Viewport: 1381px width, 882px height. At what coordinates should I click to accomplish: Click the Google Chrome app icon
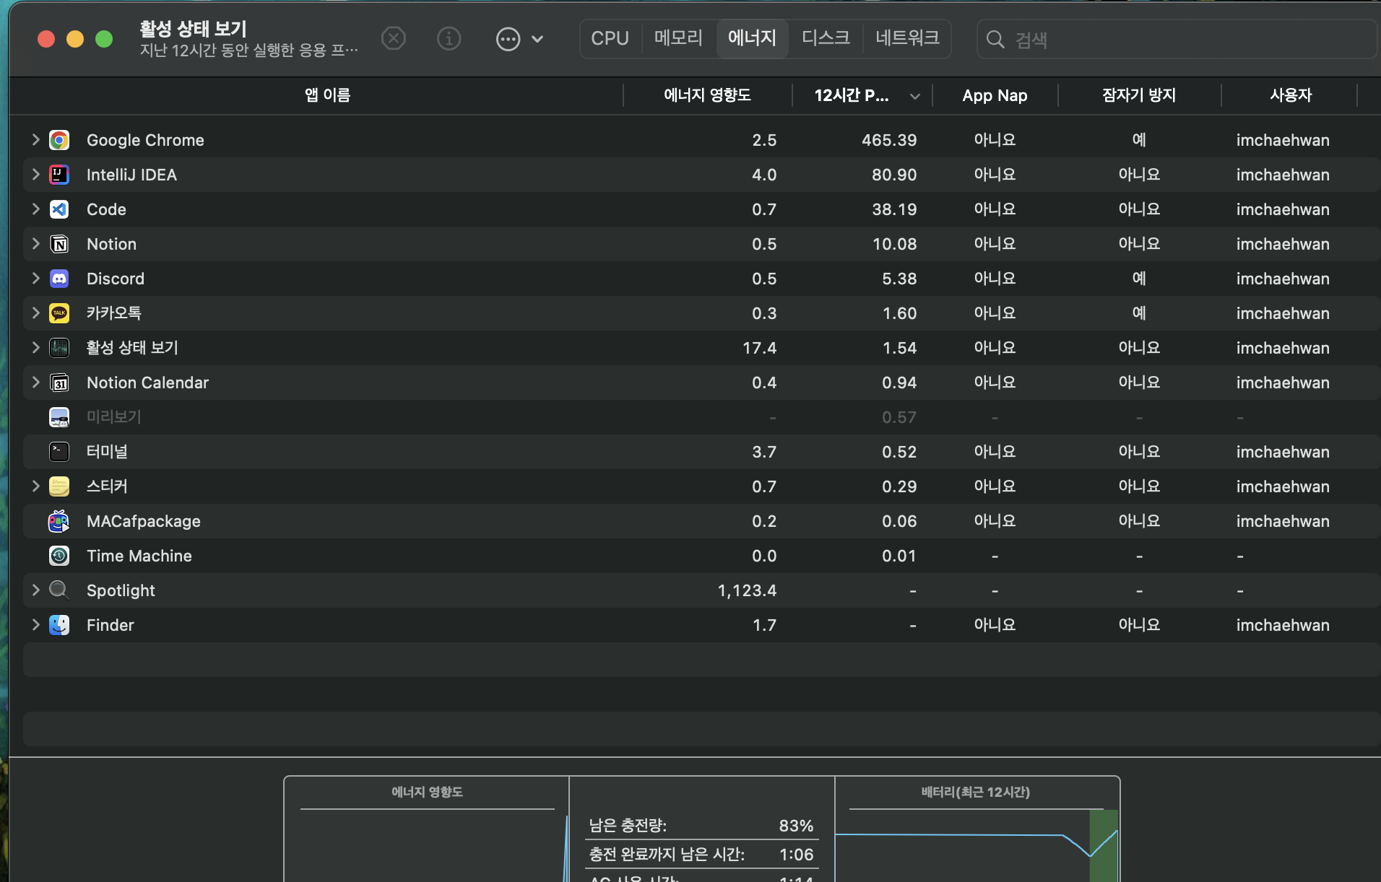(59, 140)
